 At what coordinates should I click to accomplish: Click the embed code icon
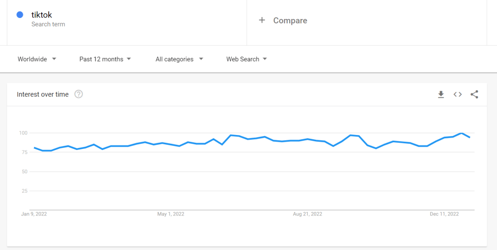[x=458, y=95]
